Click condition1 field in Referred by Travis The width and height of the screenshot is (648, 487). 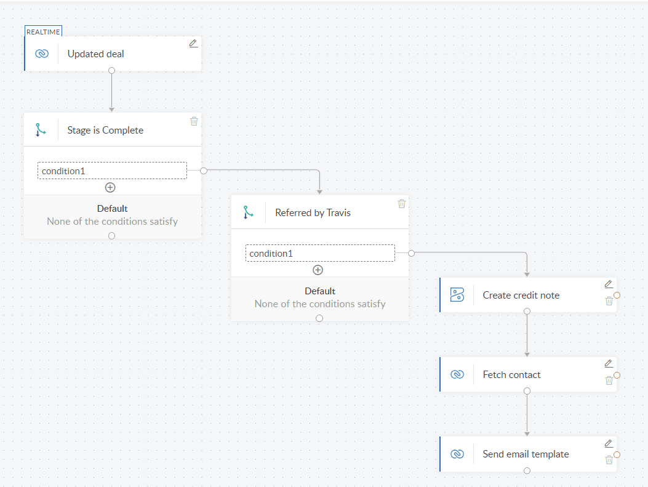click(x=319, y=252)
